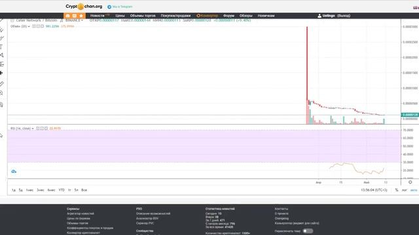Open the Цены menu item
The width and height of the screenshot is (419, 235).
pyautogui.click(x=120, y=16)
